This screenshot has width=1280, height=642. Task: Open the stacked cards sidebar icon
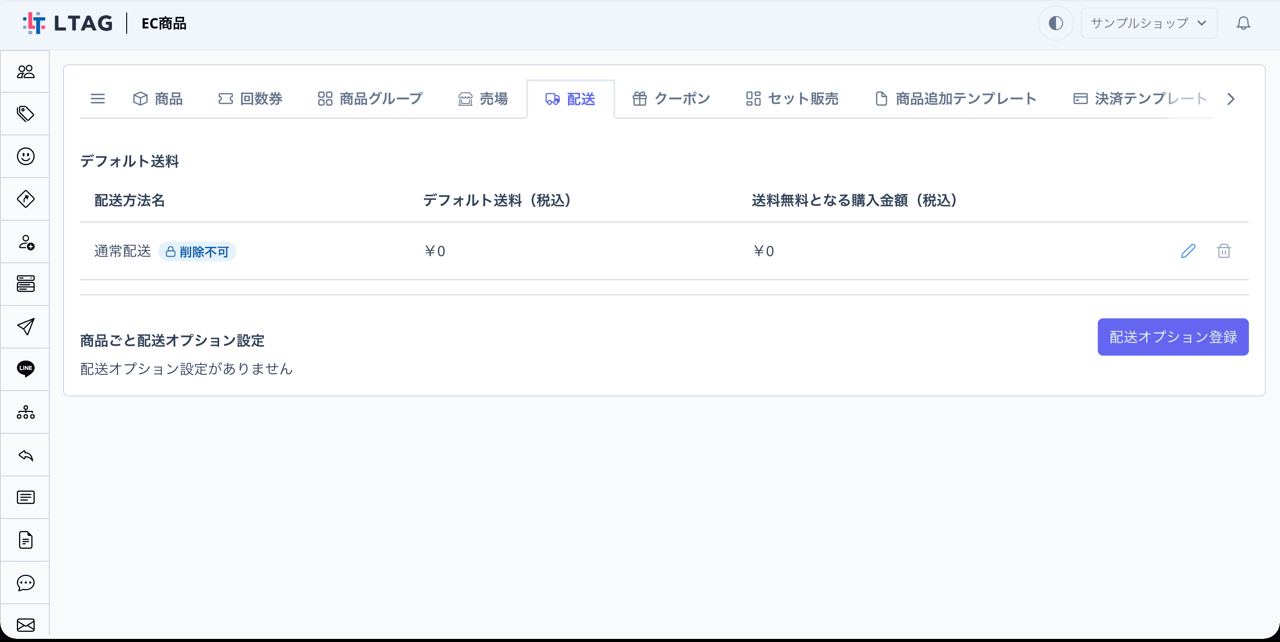[x=25, y=284]
